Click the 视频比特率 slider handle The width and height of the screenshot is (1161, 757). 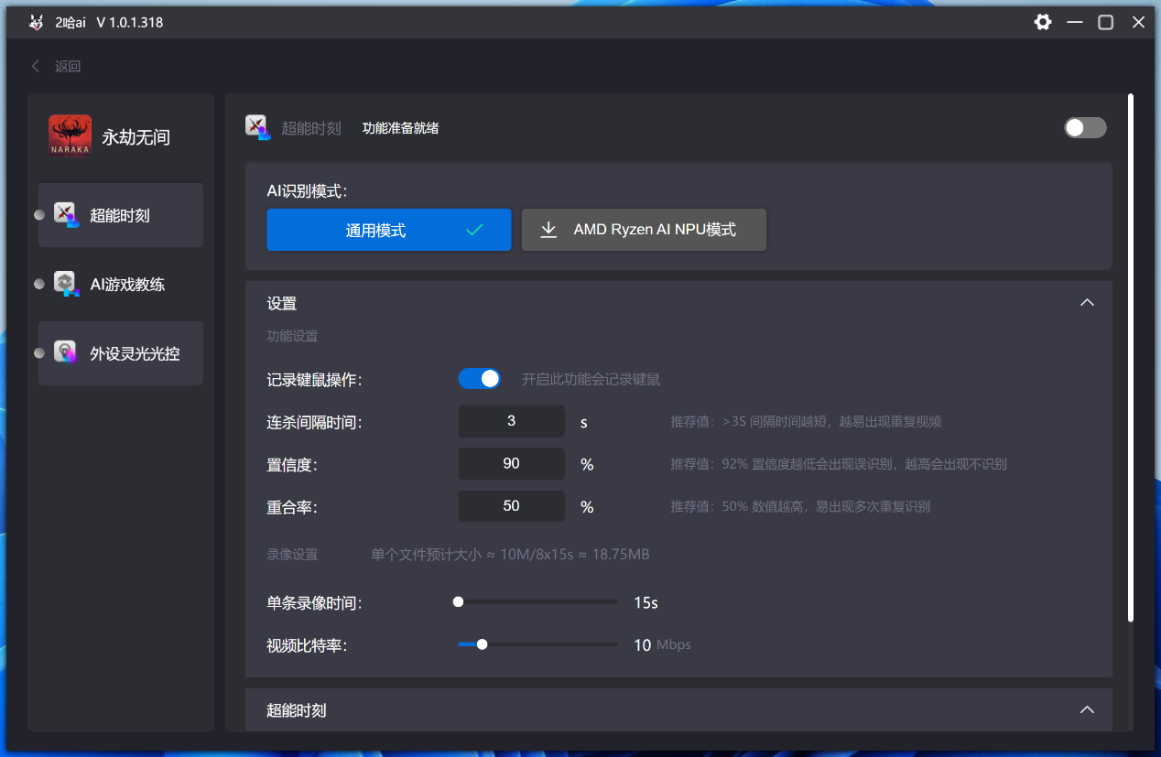(482, 644)
